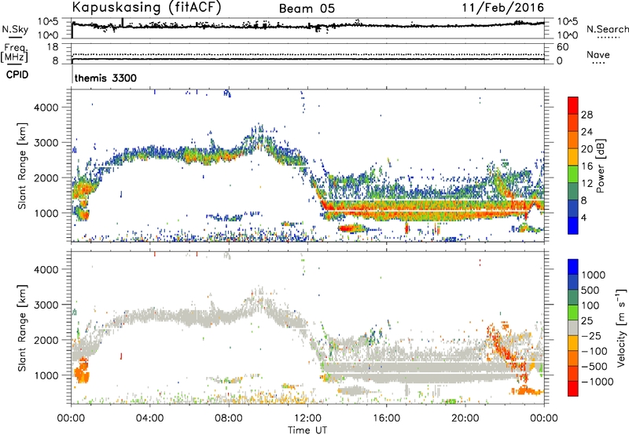This screenshot has width=629, height=435.
Task: Click the 12 label on power colorbar
Action: click(587, 184)
